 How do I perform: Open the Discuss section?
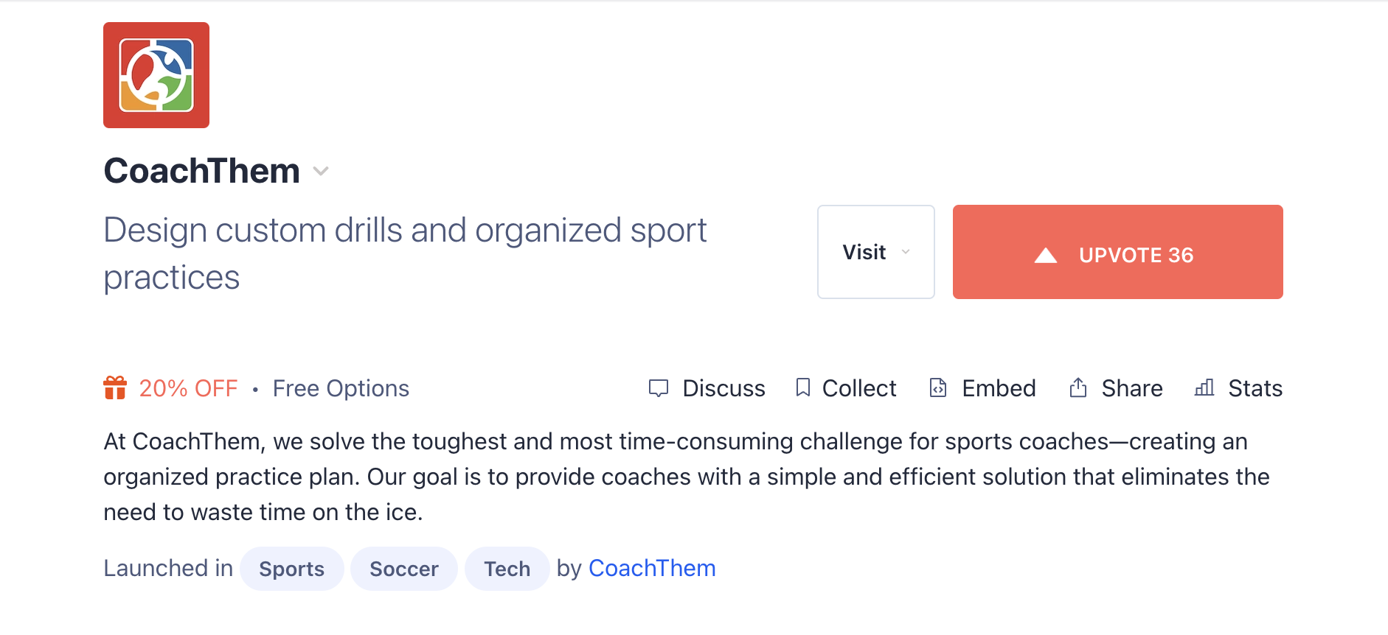tap(724, 388)
